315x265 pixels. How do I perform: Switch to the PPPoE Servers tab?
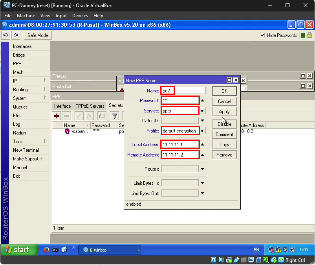point(90,106)
